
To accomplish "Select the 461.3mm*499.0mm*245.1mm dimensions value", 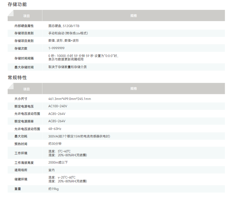I will [x=70, y=99].
